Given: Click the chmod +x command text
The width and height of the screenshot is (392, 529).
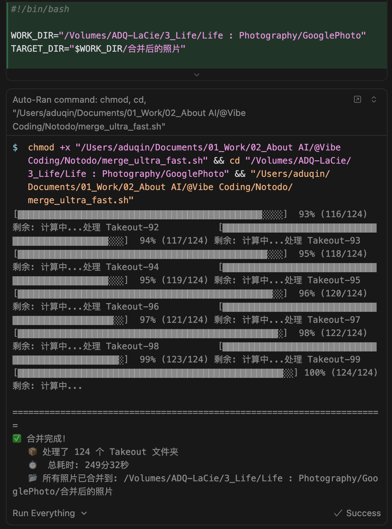Looking at the screenshot, I should [49, 147].
